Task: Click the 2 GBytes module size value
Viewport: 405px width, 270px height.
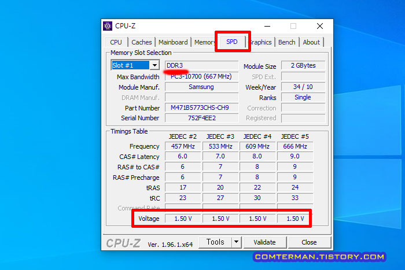Action: [303, 65]
